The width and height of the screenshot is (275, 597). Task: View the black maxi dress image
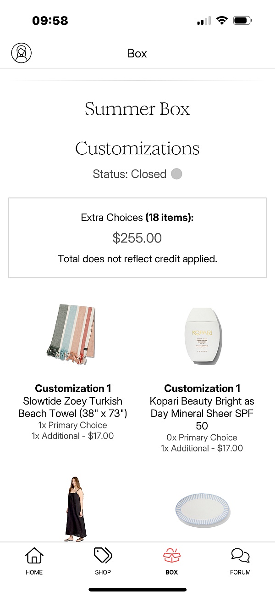74,509
